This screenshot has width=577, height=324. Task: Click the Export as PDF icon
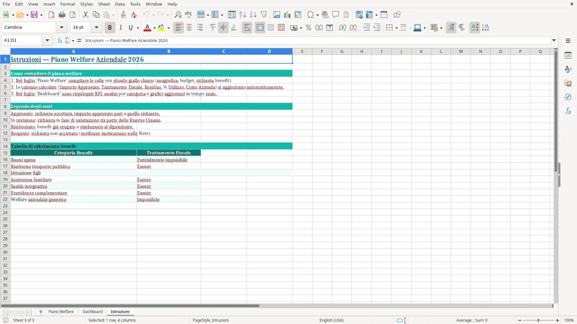point(51,15)
